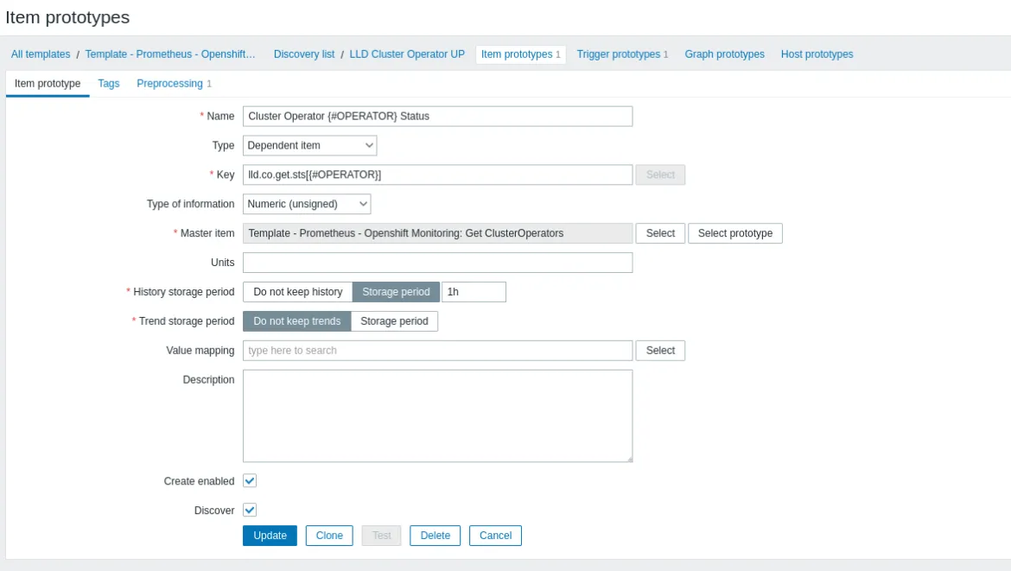Open the Prometheus Openshift template breadcrumb
Image resolution: width=1011 pixels, height=571 pixels.
point(170,54)
